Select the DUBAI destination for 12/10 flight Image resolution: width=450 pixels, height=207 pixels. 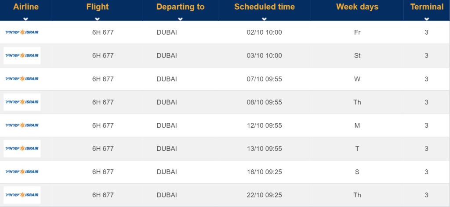click(x=167, y=125)
